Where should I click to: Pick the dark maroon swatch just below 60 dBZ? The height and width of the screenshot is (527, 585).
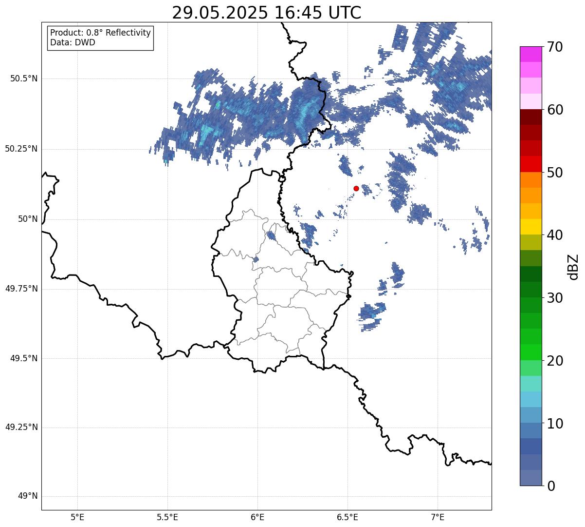[x=530, y=117]
